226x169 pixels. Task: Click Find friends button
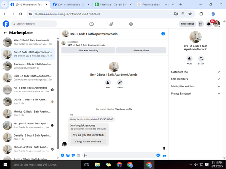tap(188, 24)
